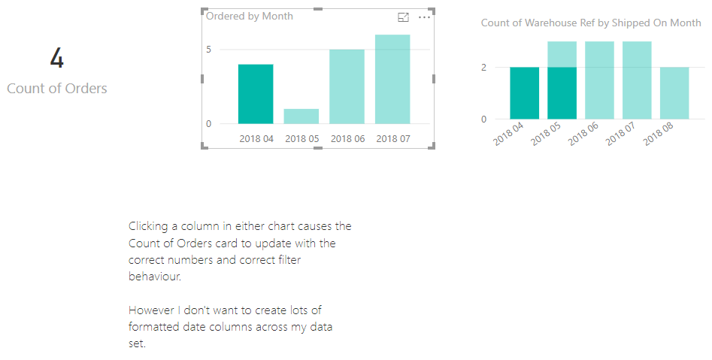
Task: Click the Ordered by Month chart title
Action: click(250, 16)
